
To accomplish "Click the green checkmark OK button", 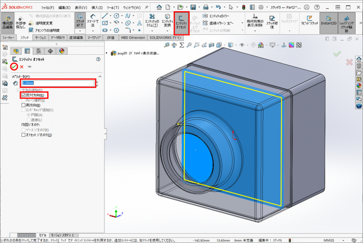I will 14,66.
